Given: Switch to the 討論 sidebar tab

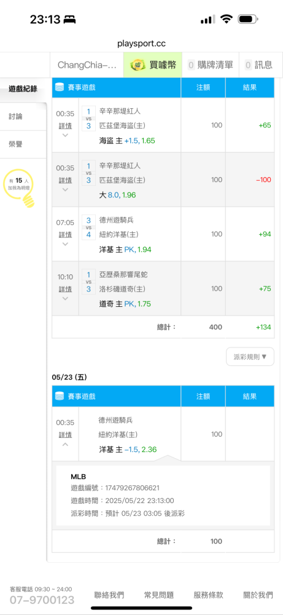Looking at the screenshot, I should pyautogui.click(x=23, y=116).
